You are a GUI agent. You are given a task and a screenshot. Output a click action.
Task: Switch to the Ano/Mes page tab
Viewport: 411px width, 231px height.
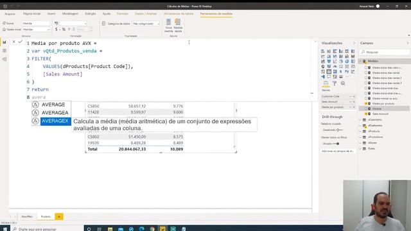27,217
